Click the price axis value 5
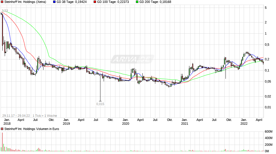276x154 pixels. coord(266,8)
